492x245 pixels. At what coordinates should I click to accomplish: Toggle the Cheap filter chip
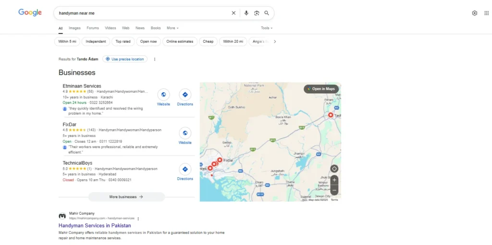click(x=208, y=41)
